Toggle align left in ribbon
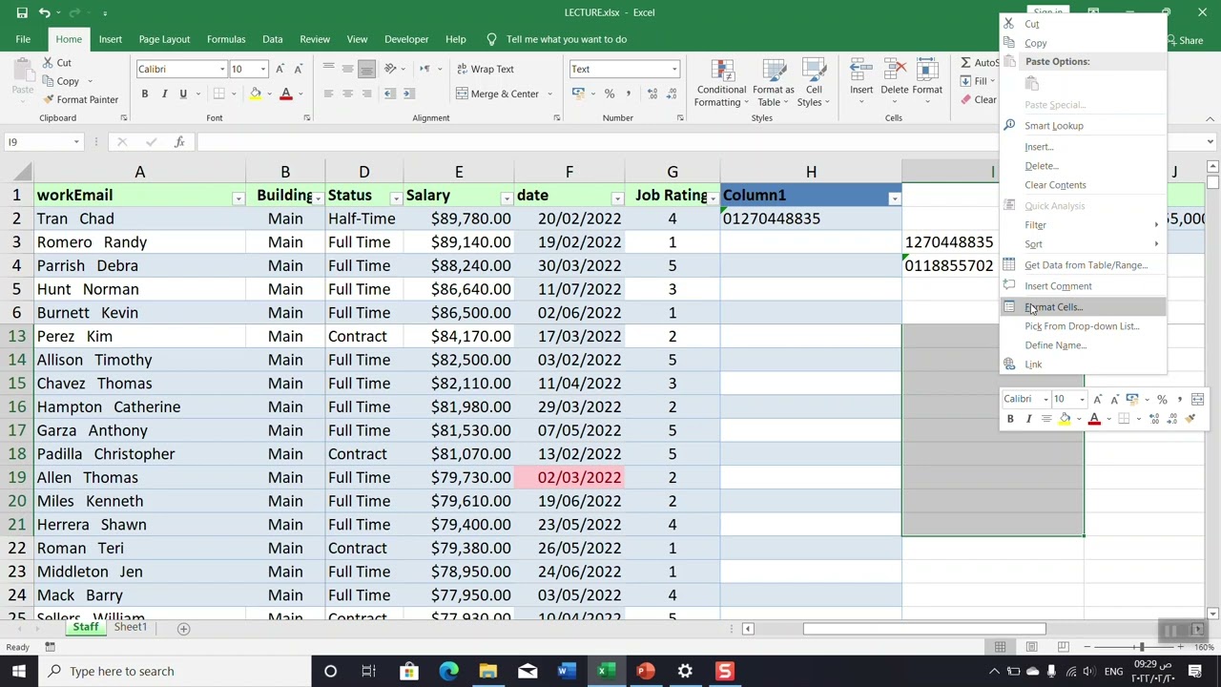1221x687 pixels. [328, 94]
